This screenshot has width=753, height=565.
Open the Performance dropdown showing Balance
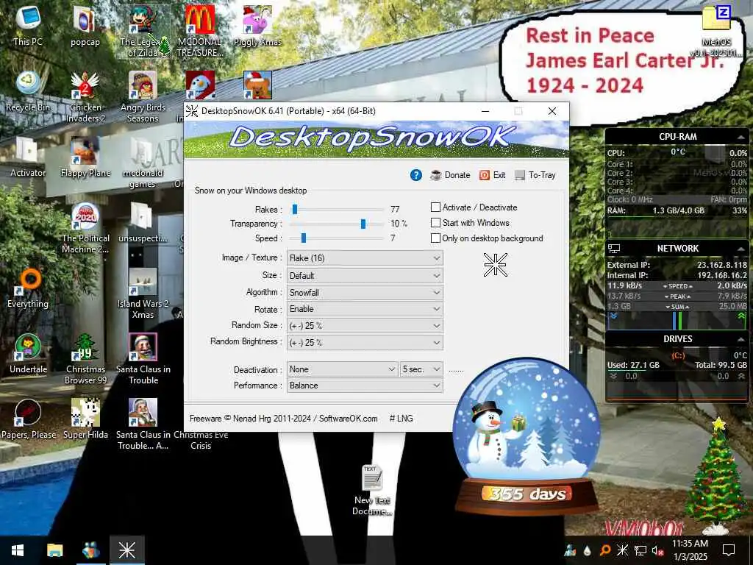point(365,385)
